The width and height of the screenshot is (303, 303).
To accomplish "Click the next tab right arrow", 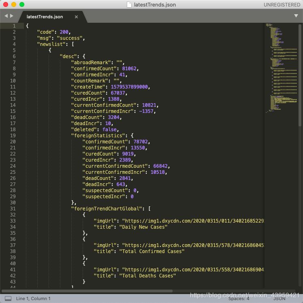I will click(x=12, y=16).
